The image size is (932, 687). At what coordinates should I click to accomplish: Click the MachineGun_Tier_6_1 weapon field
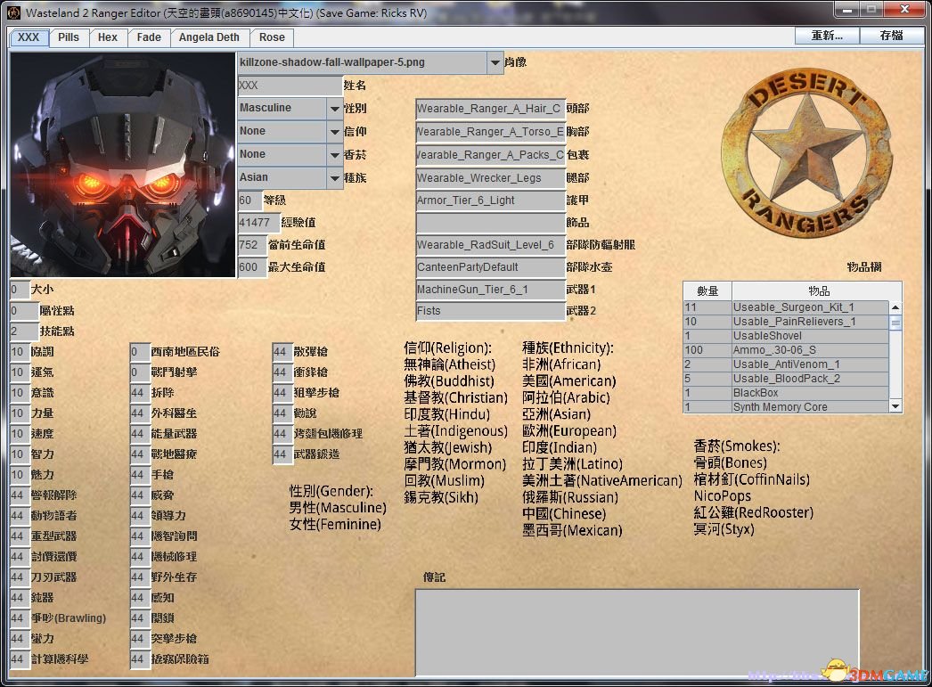(x=490, y=290)
